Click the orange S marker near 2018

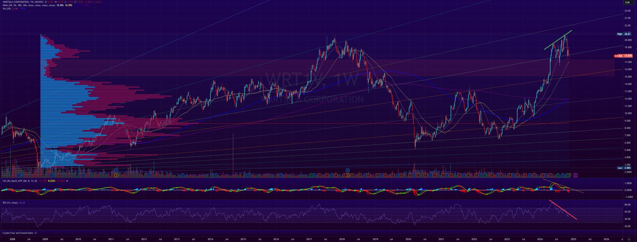coord(347,175)
